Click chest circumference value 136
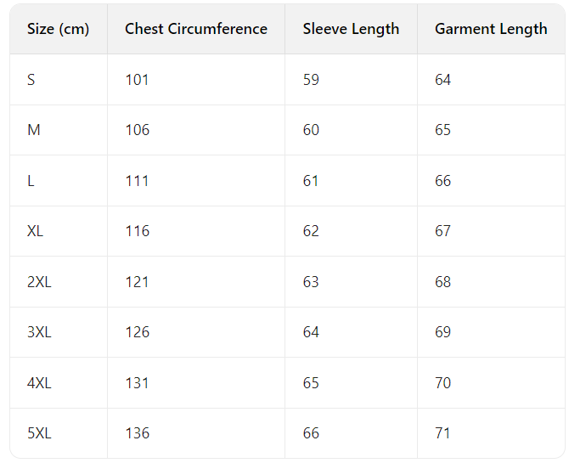 click(137, 433)
